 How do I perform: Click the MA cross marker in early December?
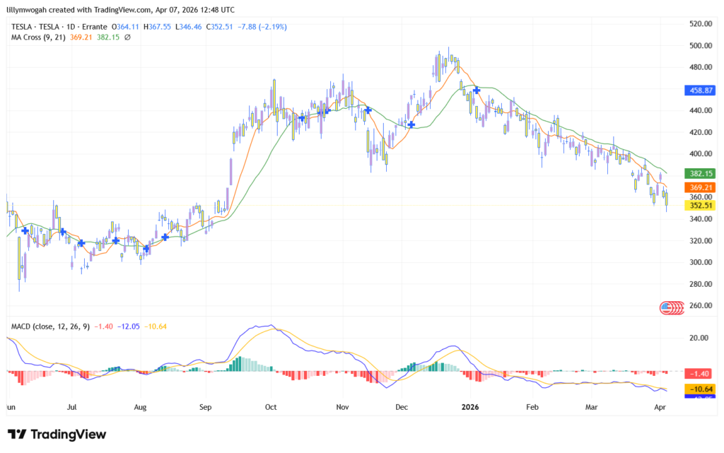tap(411, 124)
